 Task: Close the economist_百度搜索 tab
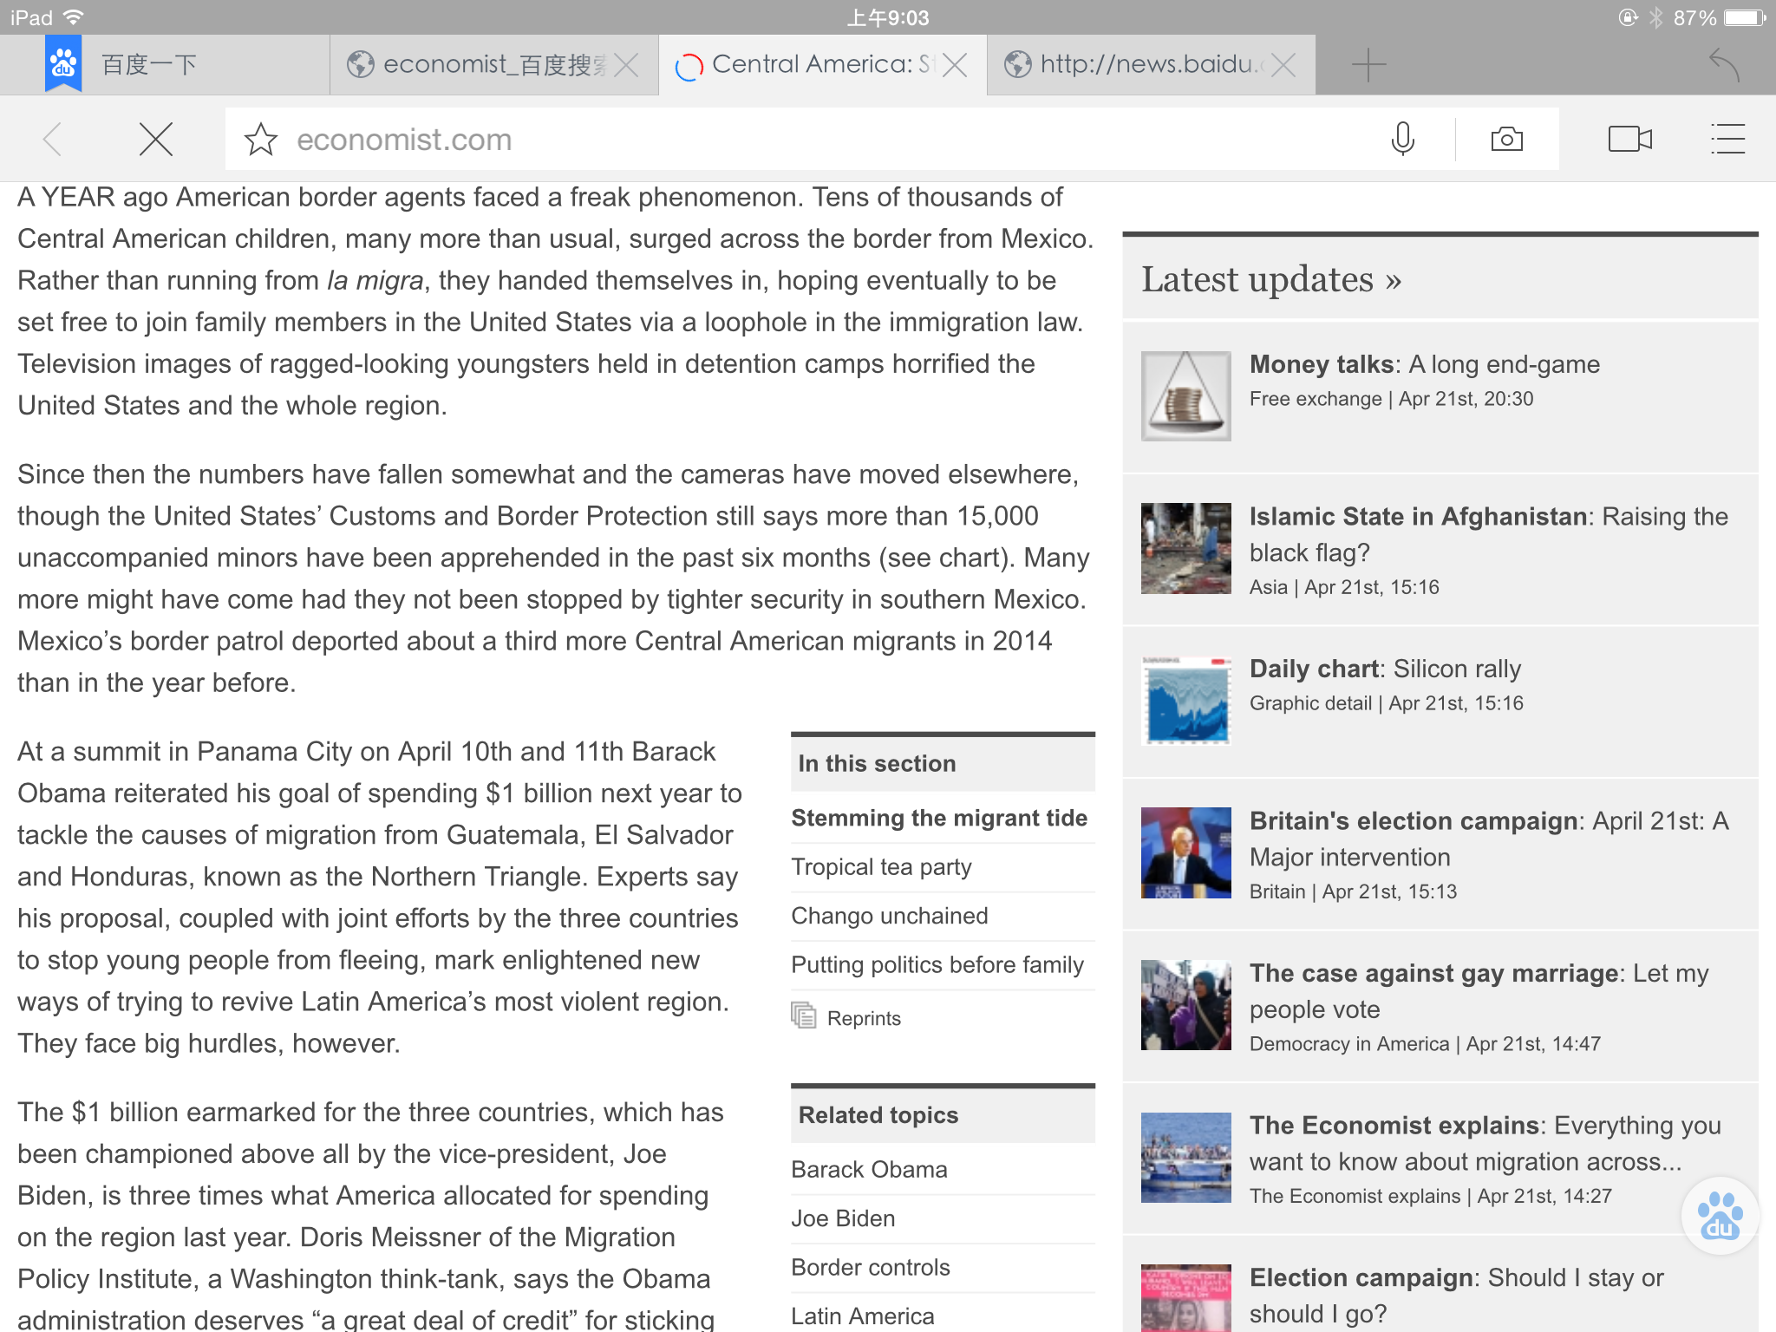(x=626, y=65)
